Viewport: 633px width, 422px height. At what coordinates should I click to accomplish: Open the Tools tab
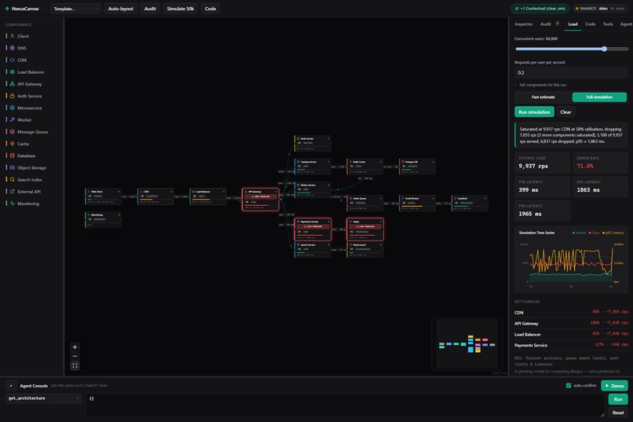(608, 24)
